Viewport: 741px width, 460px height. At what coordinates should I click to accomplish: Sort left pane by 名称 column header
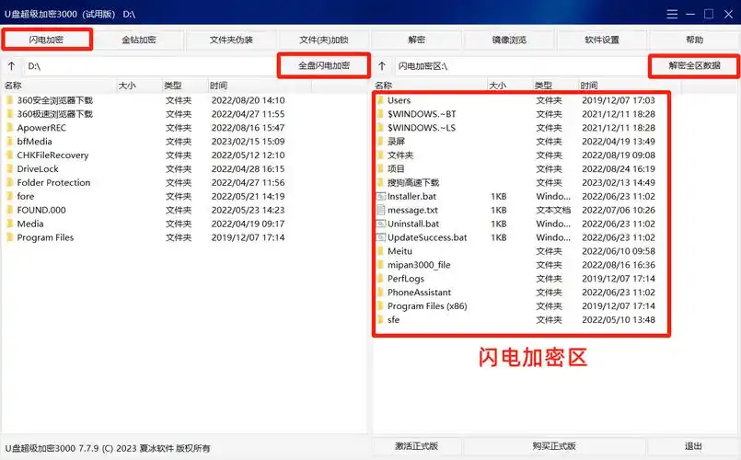point(55,85)
